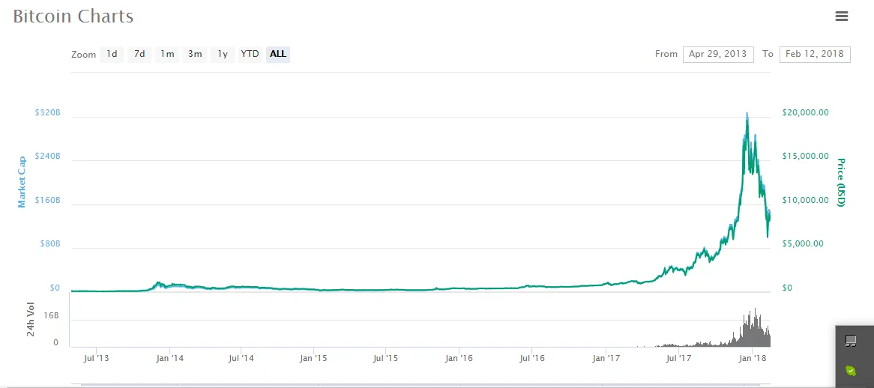This screenshot has height=388, width=874.
Task: Click the 16B volume axis label
Action: 51,315
